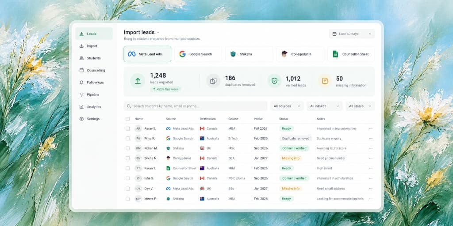Check the box for Priya K.

click(x=128, y=138)
